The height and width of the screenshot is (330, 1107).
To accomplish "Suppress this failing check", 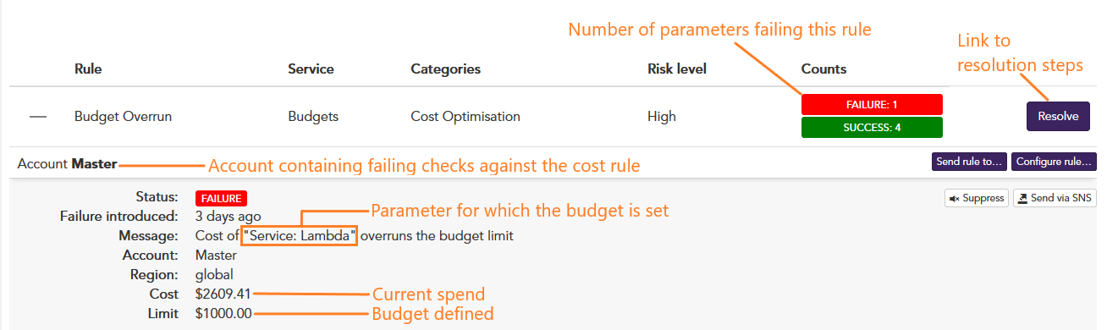I will point(976,198).
